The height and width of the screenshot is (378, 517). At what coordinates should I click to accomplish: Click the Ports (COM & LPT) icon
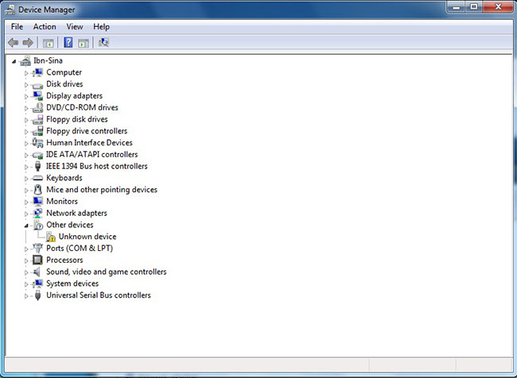pos(37,249)
